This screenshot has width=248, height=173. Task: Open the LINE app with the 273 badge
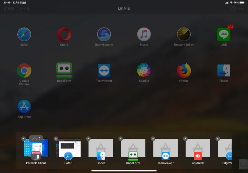pos(224,34)
